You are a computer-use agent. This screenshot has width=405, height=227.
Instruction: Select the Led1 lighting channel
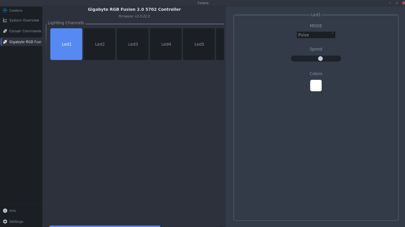tap(66, 44)
